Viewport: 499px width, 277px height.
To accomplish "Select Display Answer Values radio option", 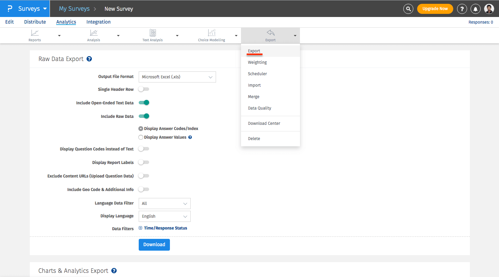I will [x=141, y=137].
